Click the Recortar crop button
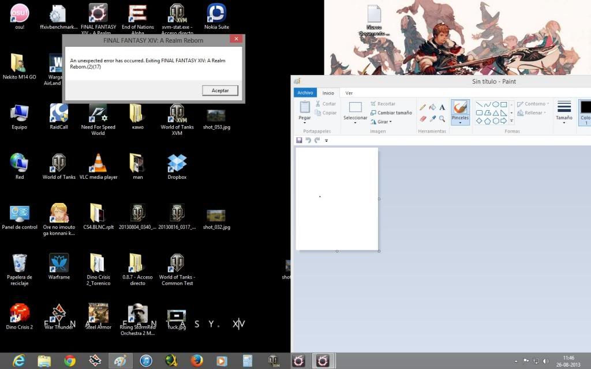The height and width of the screenshot is (369, 591). point(383,104)
